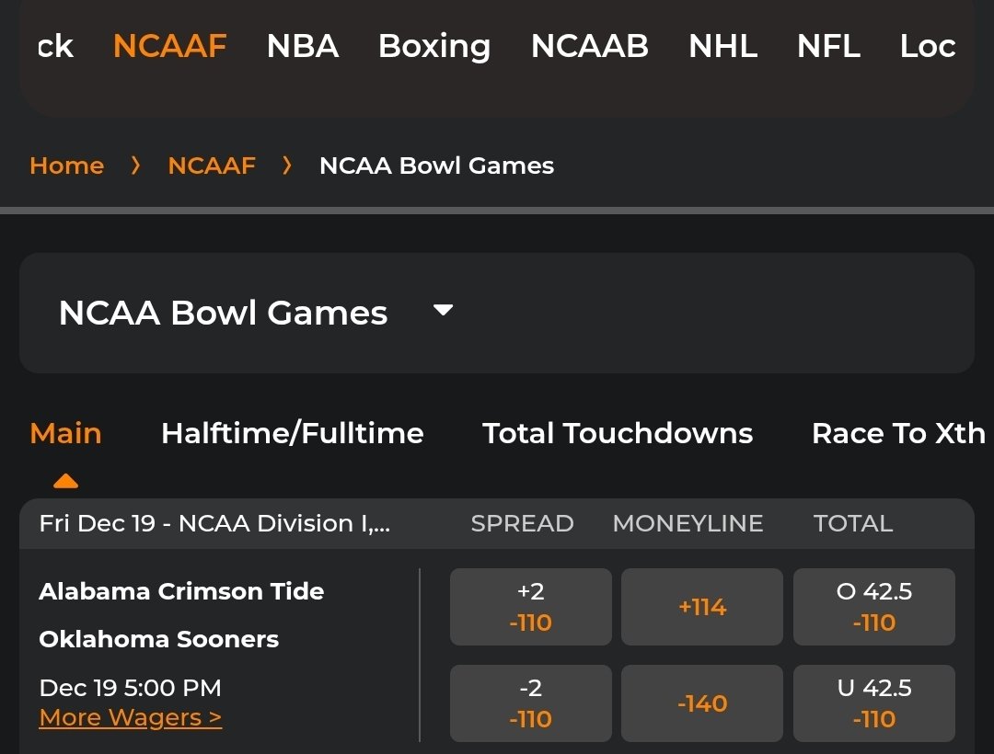
Task: Switch to the NBA sport tab
Action: tap(303, 46)
